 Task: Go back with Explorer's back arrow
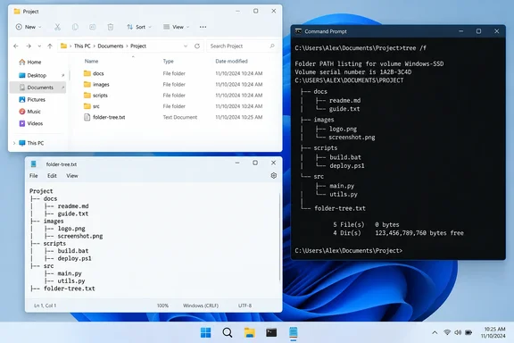click(16, 46)
